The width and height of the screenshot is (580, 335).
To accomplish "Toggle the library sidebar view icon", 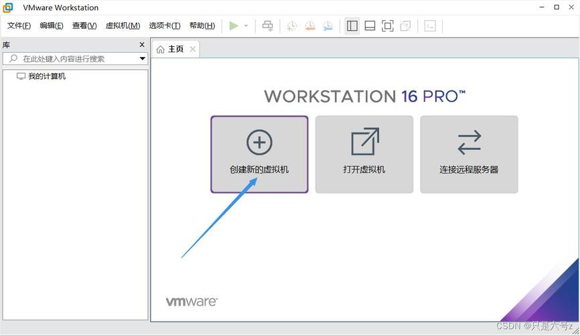I will 352,26.
